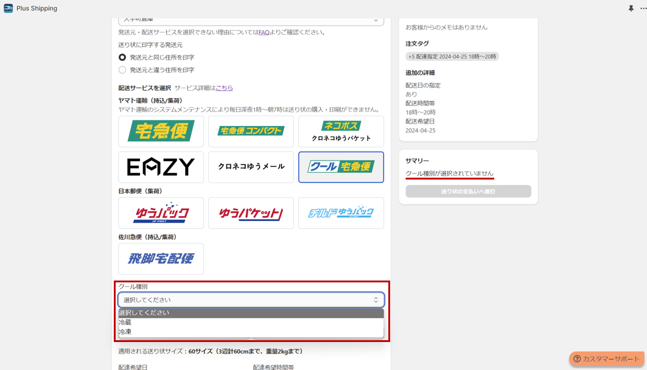Open the FAQ link

click(264, 32)
